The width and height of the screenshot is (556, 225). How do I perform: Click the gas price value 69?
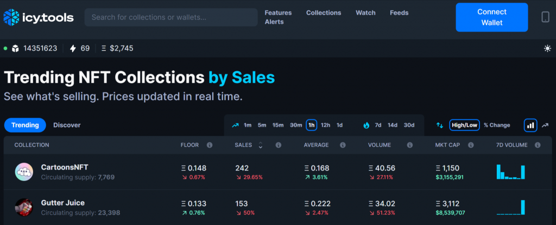tap(85, 48)
